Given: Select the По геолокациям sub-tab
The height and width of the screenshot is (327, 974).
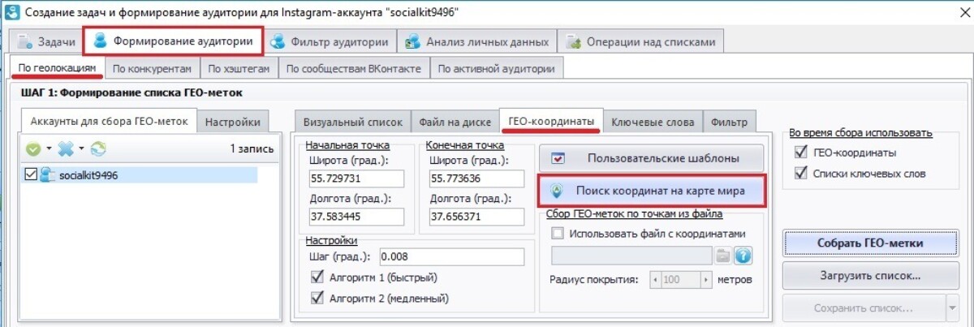Looking at the screenshot, I should (56, 68).
